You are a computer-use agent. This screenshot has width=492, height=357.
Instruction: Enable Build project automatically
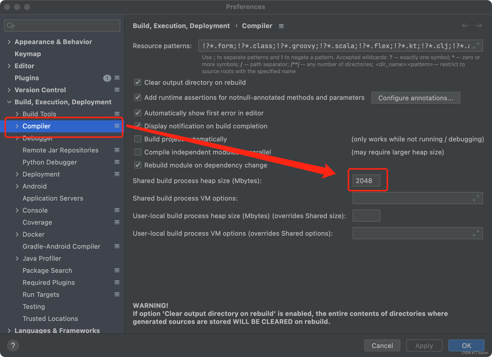tap(138, 139)
